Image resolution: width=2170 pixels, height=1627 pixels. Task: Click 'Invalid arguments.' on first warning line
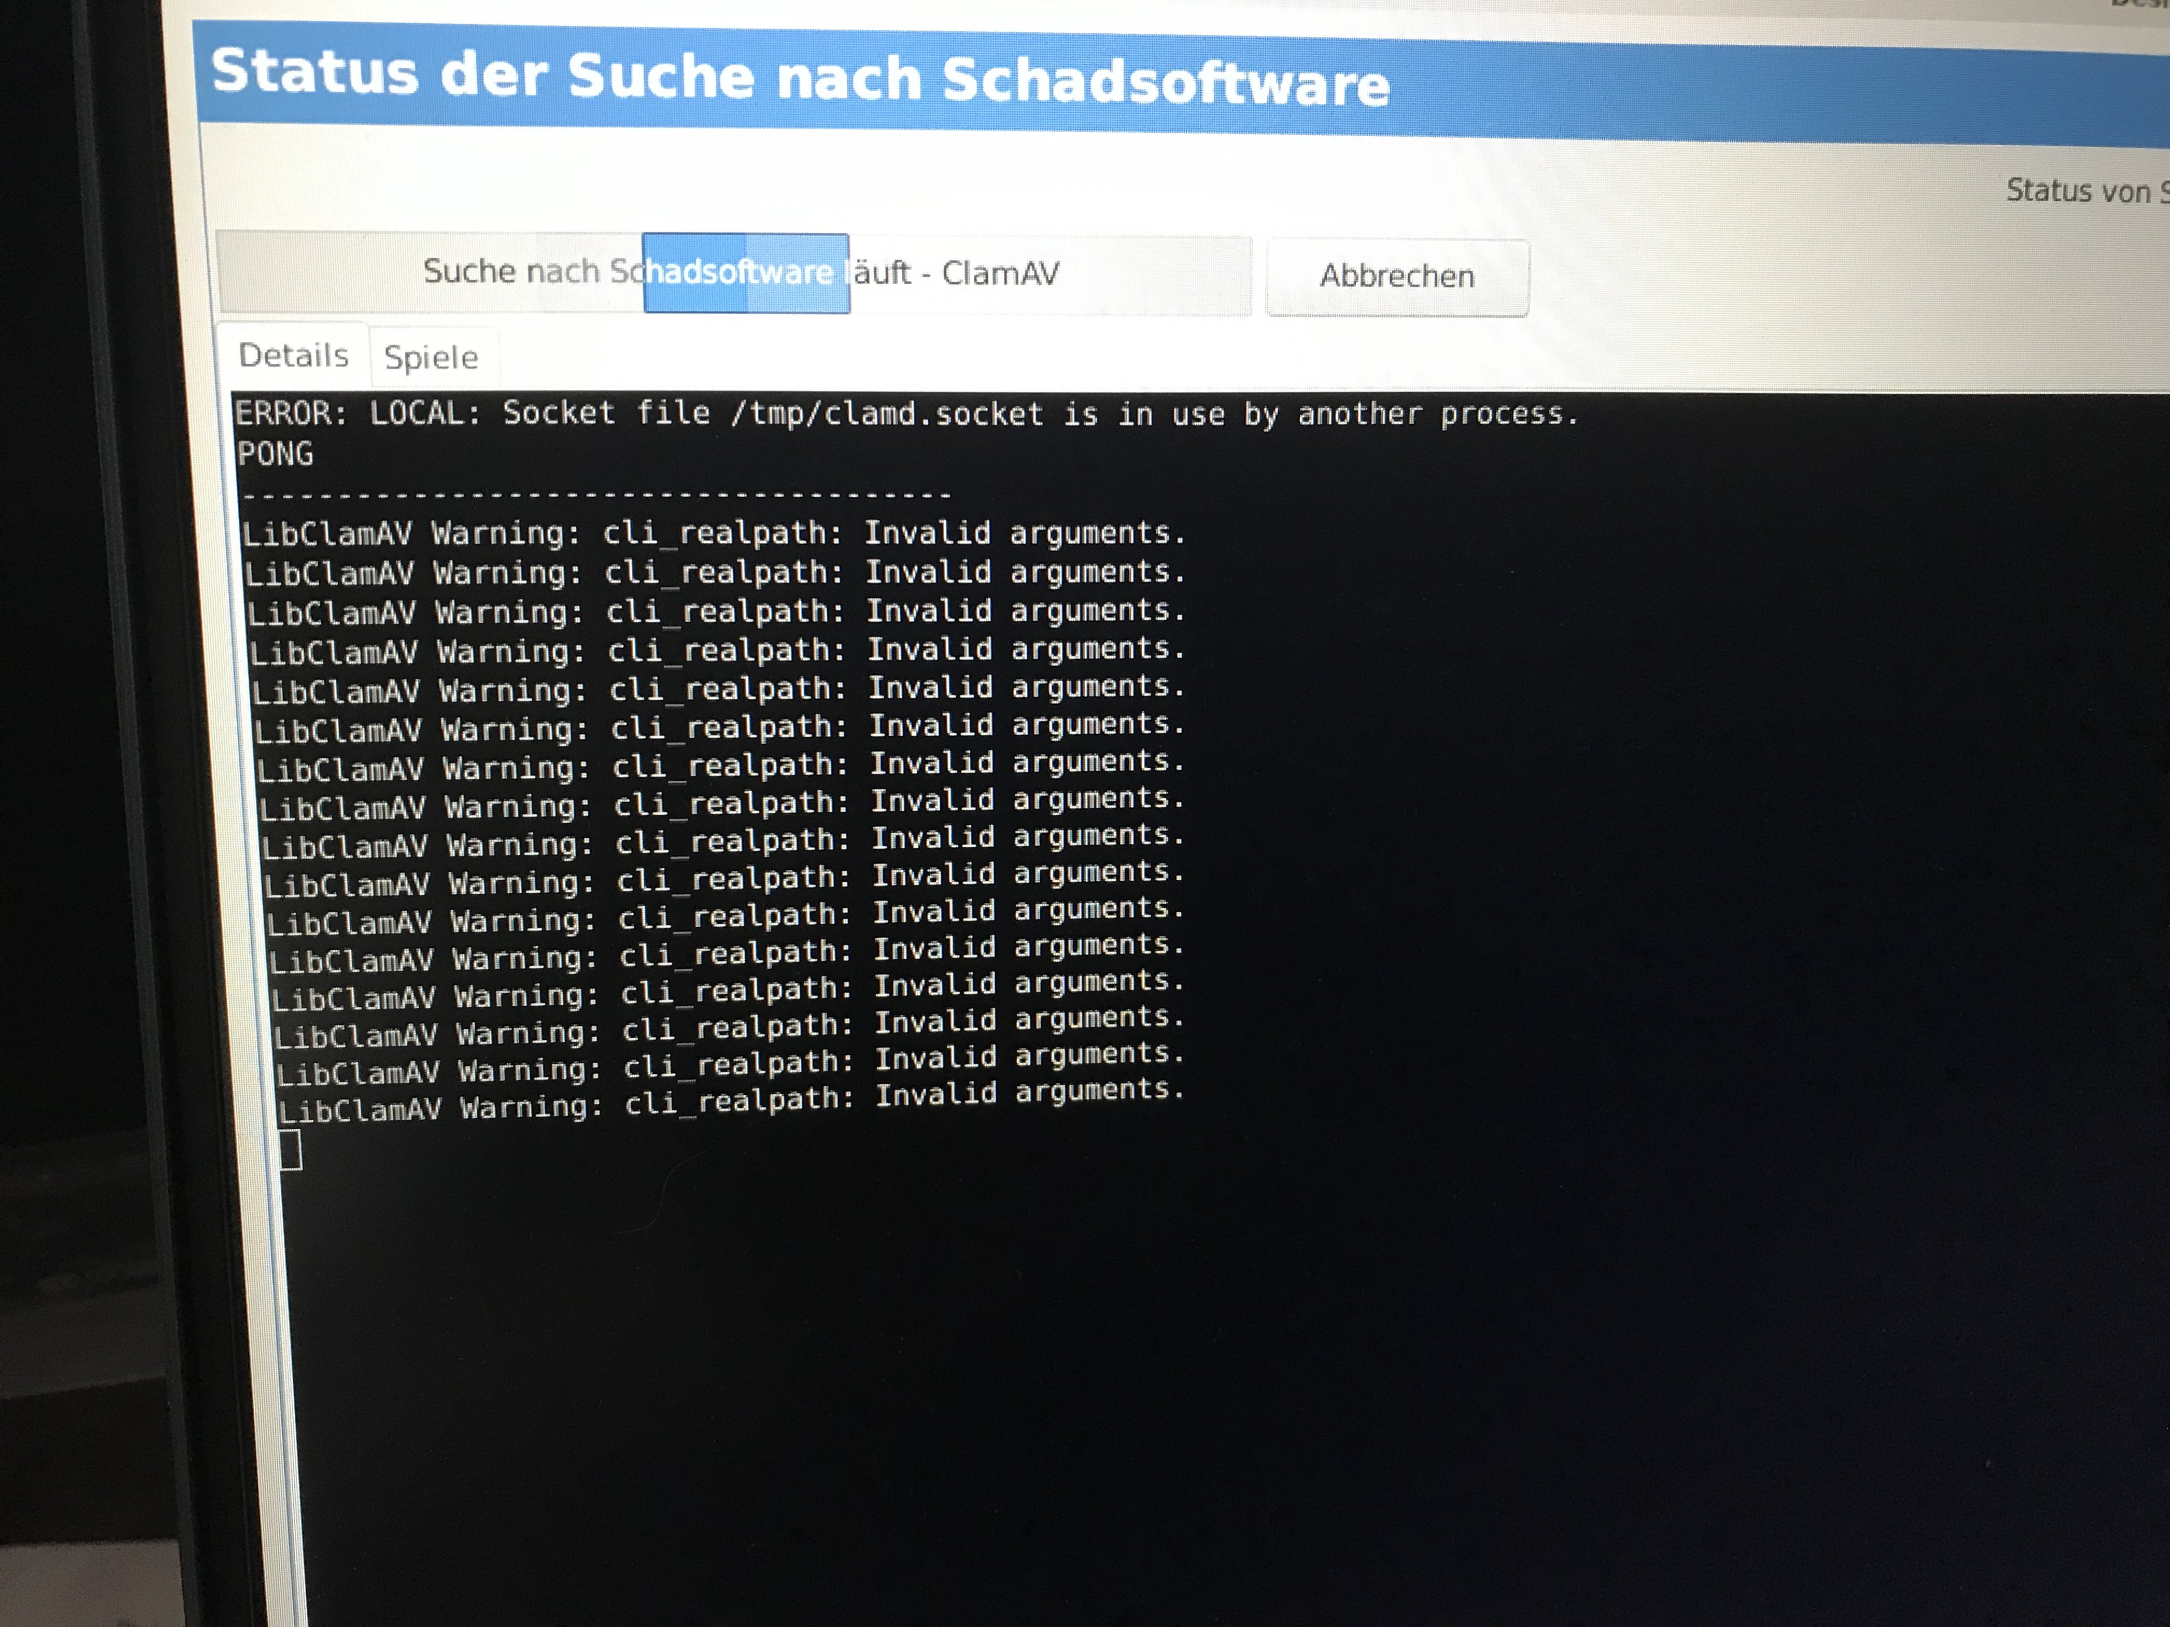point(1024,533)
